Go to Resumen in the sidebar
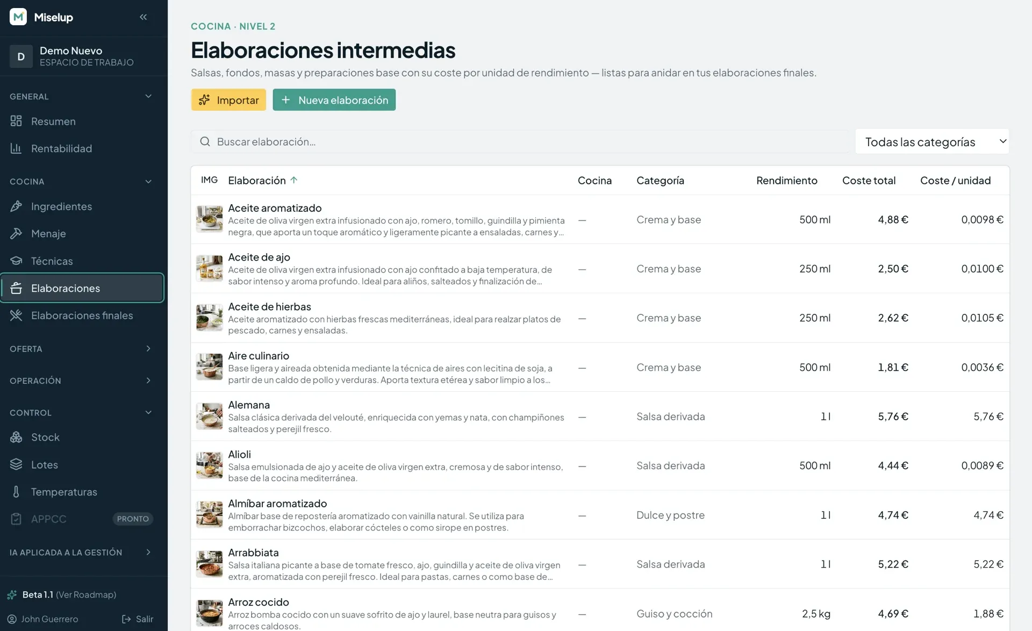This screenshot has width=1032, height=631. 82,121
